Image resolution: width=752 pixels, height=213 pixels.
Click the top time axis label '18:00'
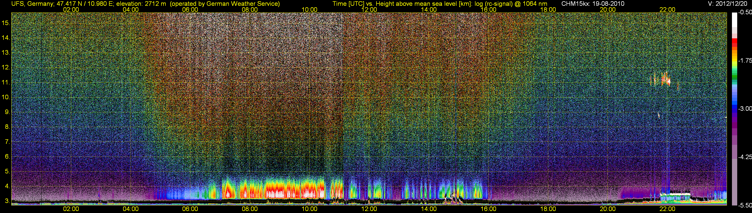pos(548,10)
